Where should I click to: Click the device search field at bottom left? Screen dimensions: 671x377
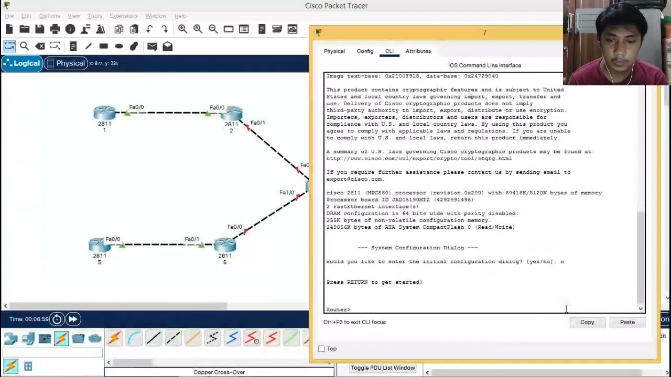coord(52,353)
